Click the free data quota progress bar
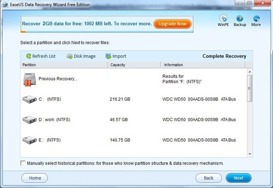Screen dimensions: 273x188 (107, 32)
